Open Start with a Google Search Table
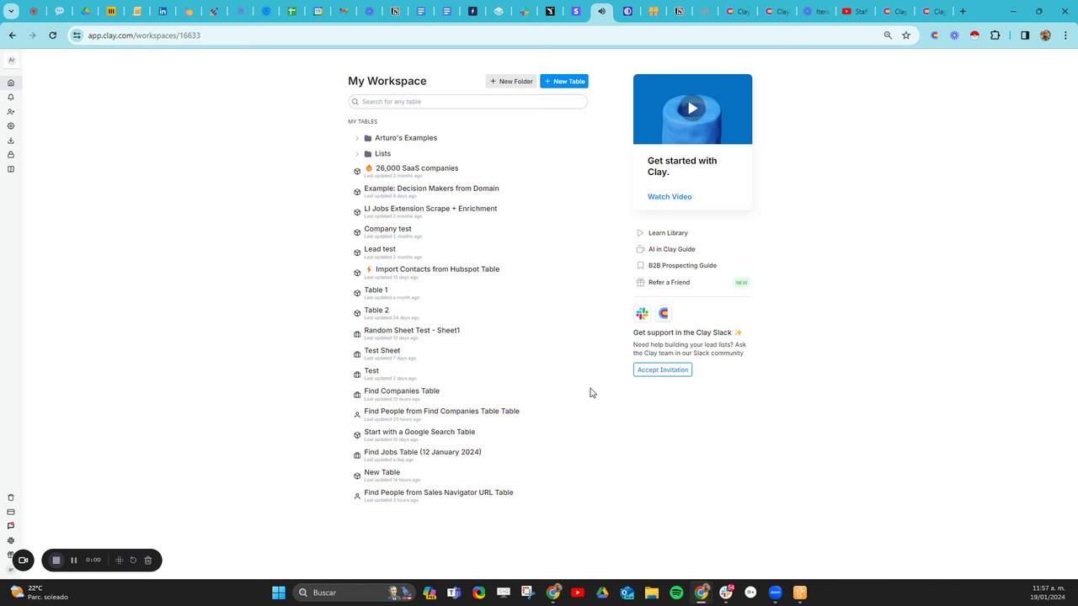Screen dimensions: 1078x606 tap(419, 432)
